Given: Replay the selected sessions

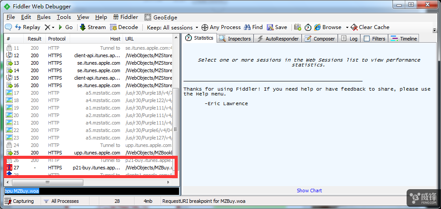Looking at the screenshot, I should (x=27, y=27).
